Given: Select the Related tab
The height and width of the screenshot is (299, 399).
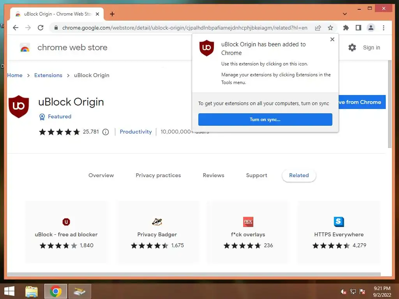Looking at the screenshot, I should tap(299, 176).
